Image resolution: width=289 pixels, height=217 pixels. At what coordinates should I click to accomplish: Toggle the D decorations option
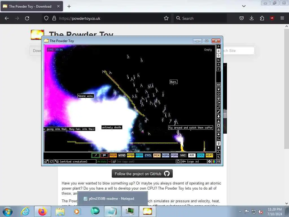(218, 56)
